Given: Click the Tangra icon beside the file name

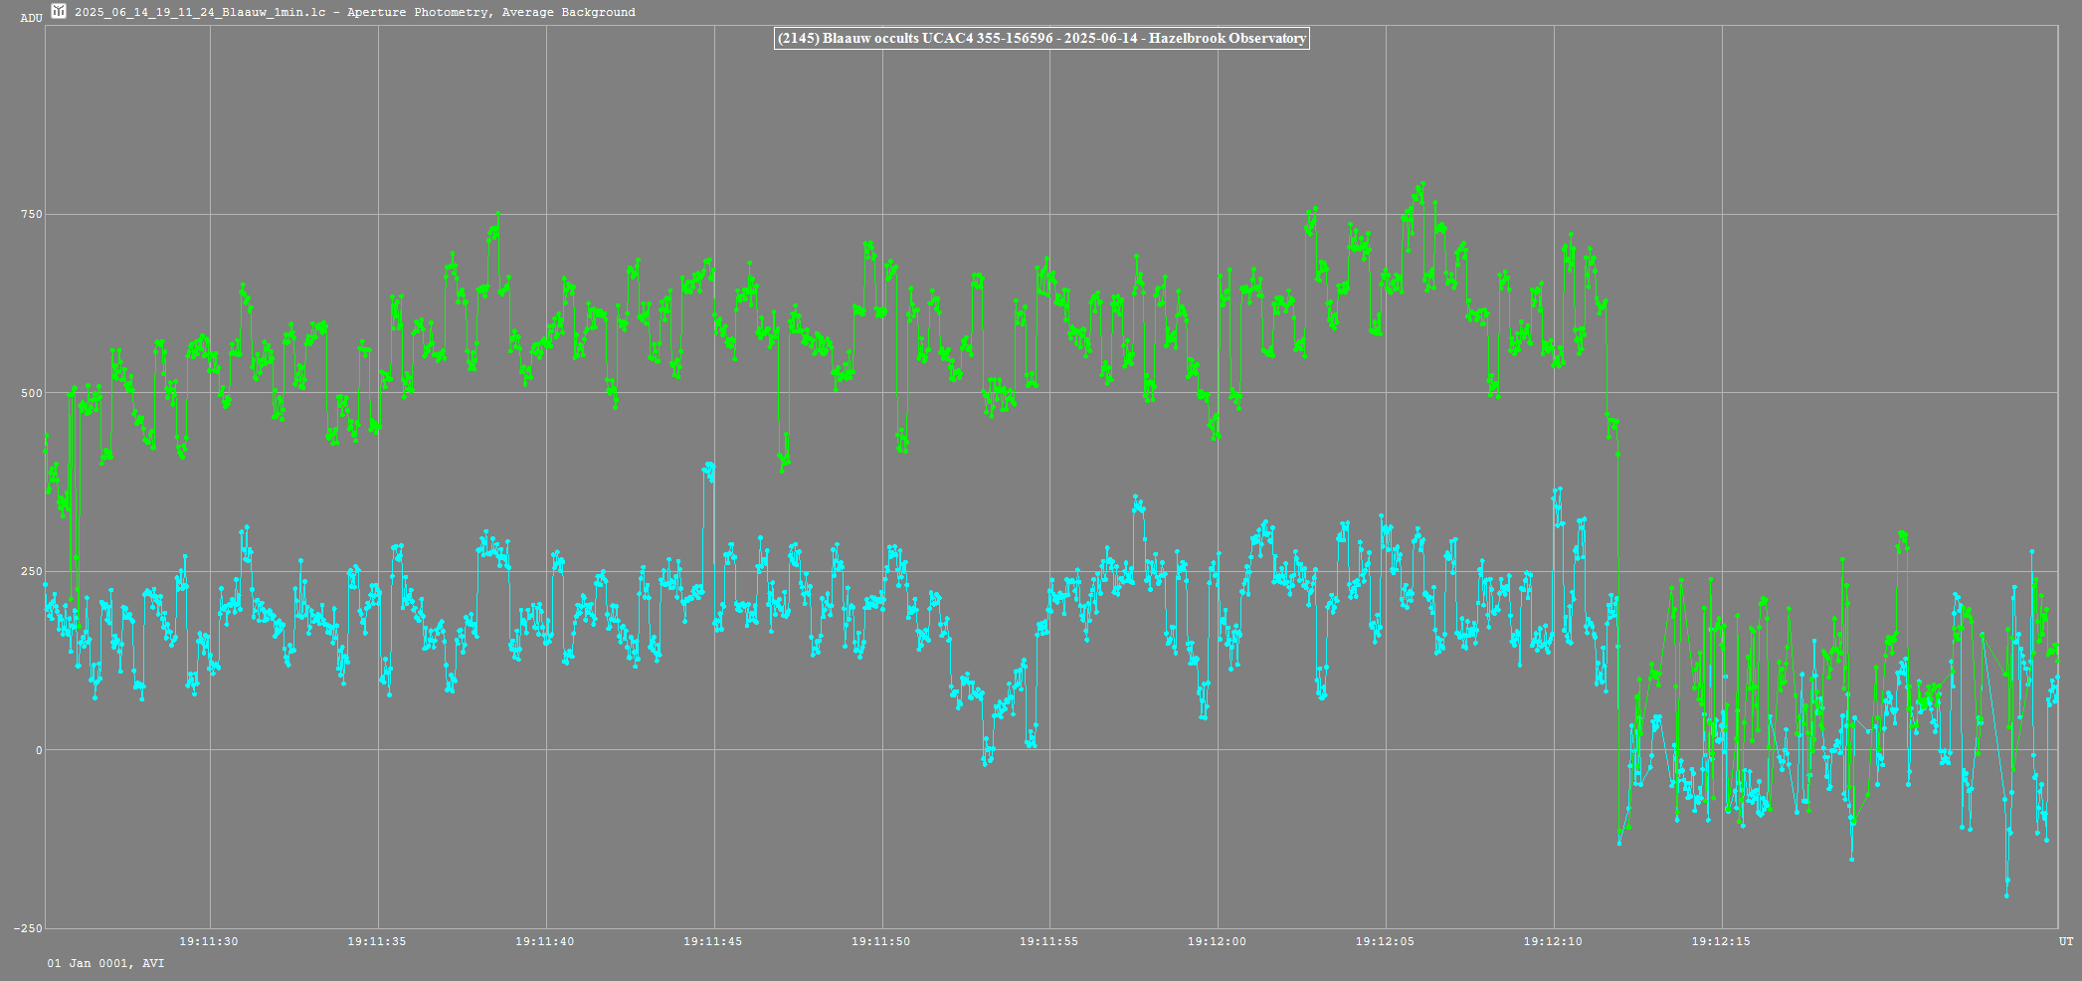Looking at the screenshot, I should click(x=59, y=11).
